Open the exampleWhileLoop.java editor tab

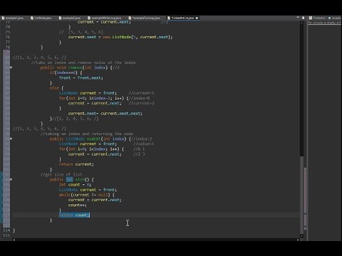(x=104, y=18)
